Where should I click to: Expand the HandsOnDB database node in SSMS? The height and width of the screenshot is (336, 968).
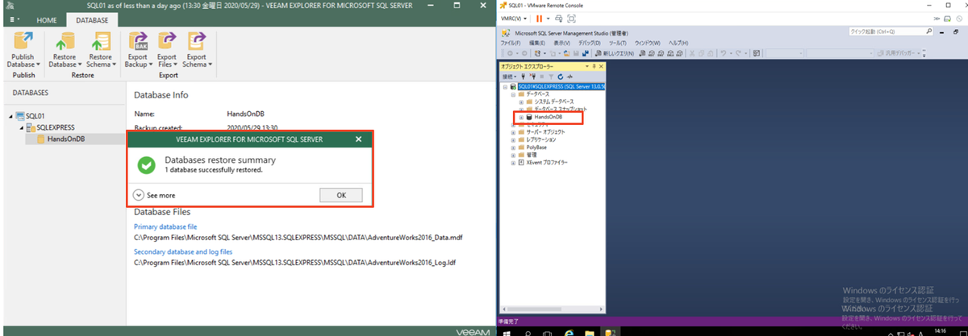pyautogui.click(x=522, y=117)
